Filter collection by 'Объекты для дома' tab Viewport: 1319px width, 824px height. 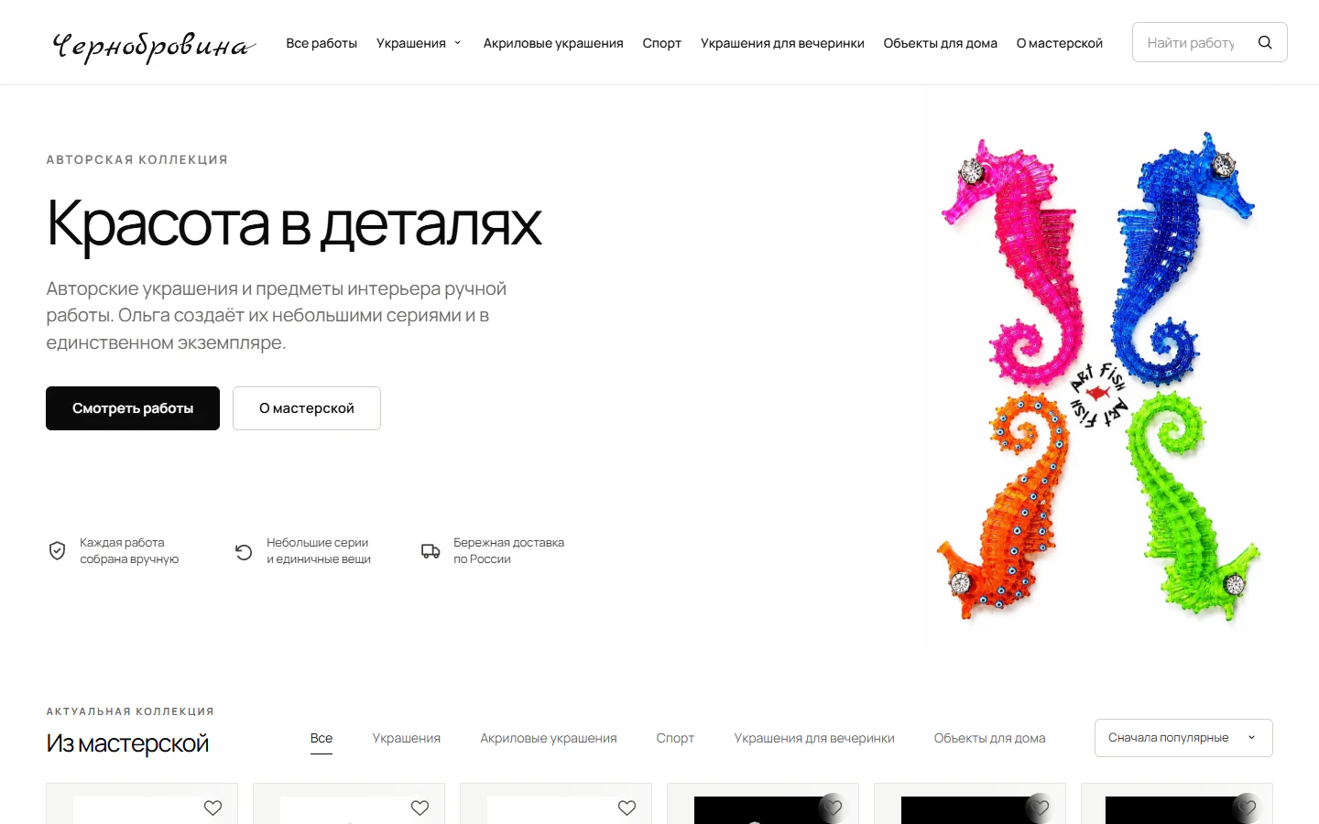(989, 738)
